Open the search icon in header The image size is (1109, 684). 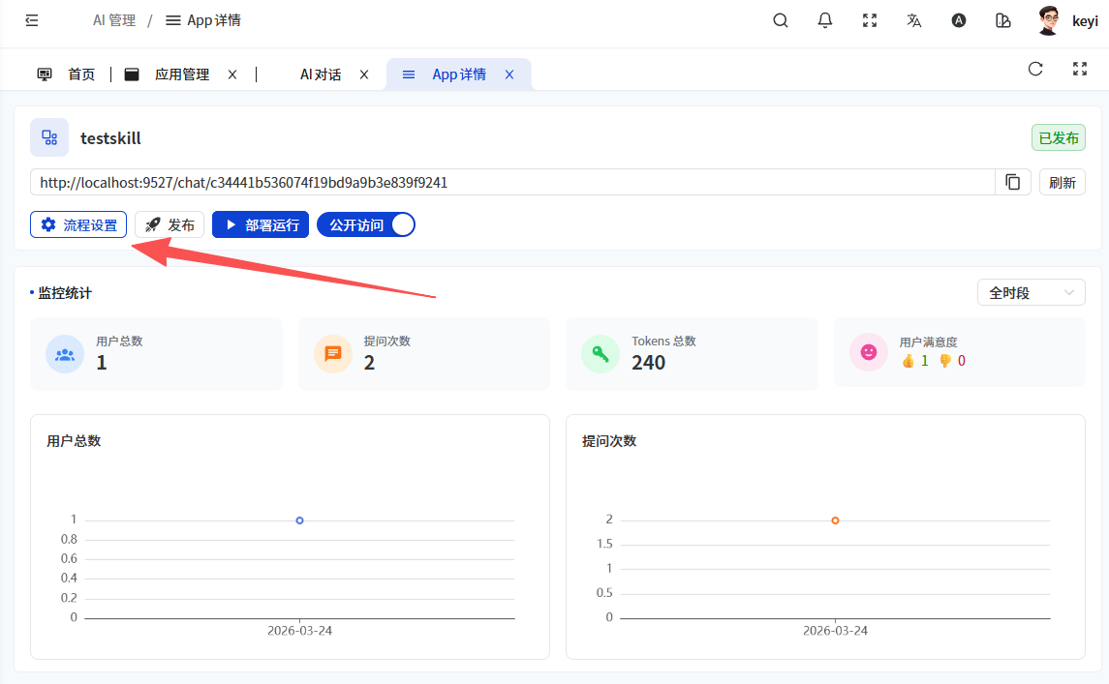(780, 20)
